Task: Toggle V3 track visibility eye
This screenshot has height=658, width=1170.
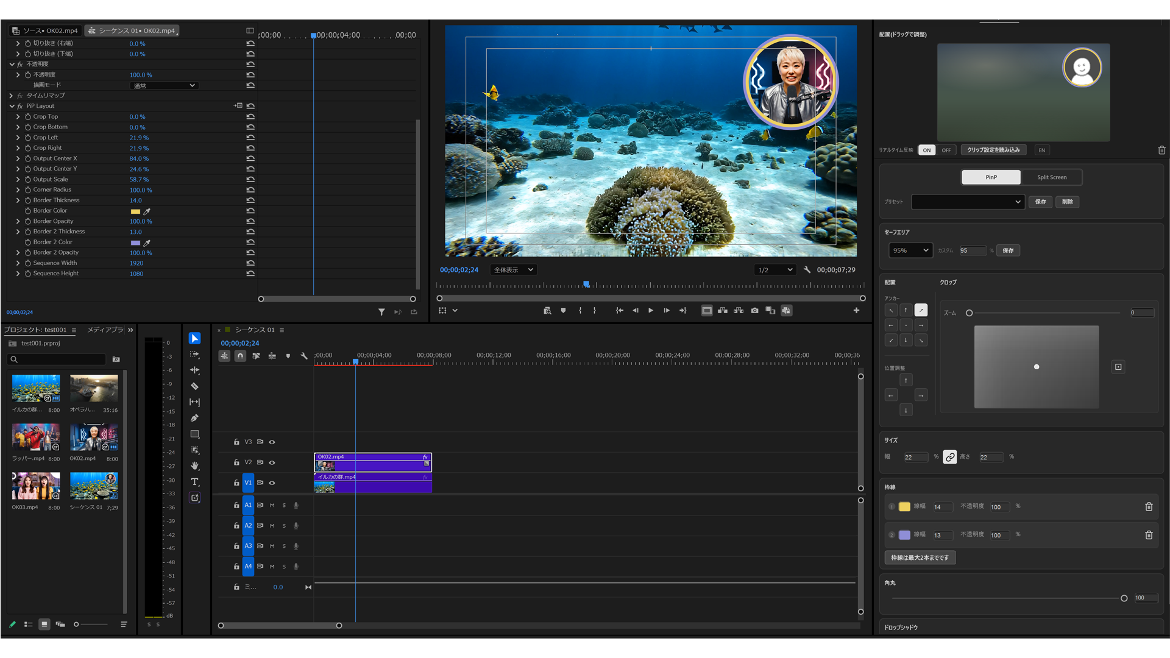Action: pos(272,442)
